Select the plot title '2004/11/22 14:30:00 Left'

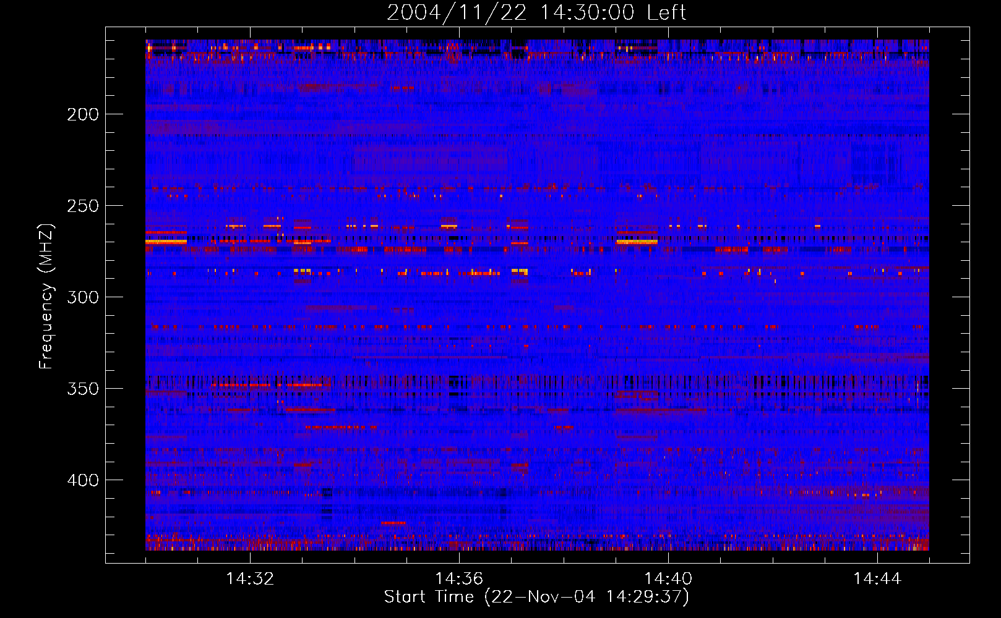pyautogui.click(x=536, y=12)
